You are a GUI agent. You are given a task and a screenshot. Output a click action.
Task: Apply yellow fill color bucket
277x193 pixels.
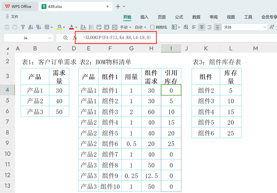59,27
